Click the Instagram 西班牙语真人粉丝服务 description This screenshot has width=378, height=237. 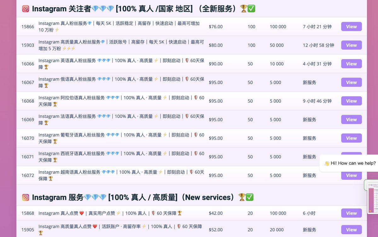(x=121, y=157)
